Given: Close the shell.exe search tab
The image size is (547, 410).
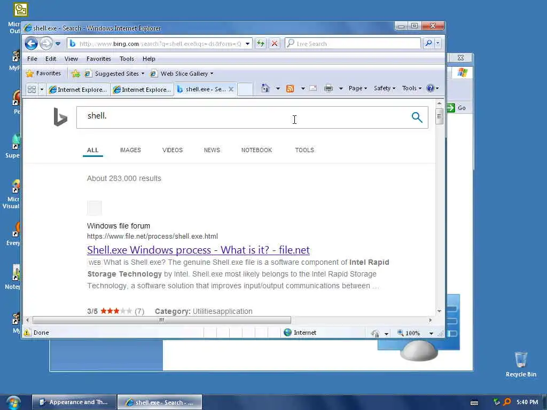Looking at the screenshot, I should tap(231, 89).
